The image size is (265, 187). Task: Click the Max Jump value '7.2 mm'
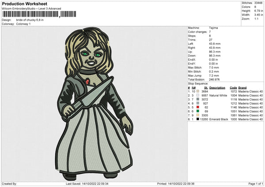coord(214,75)
